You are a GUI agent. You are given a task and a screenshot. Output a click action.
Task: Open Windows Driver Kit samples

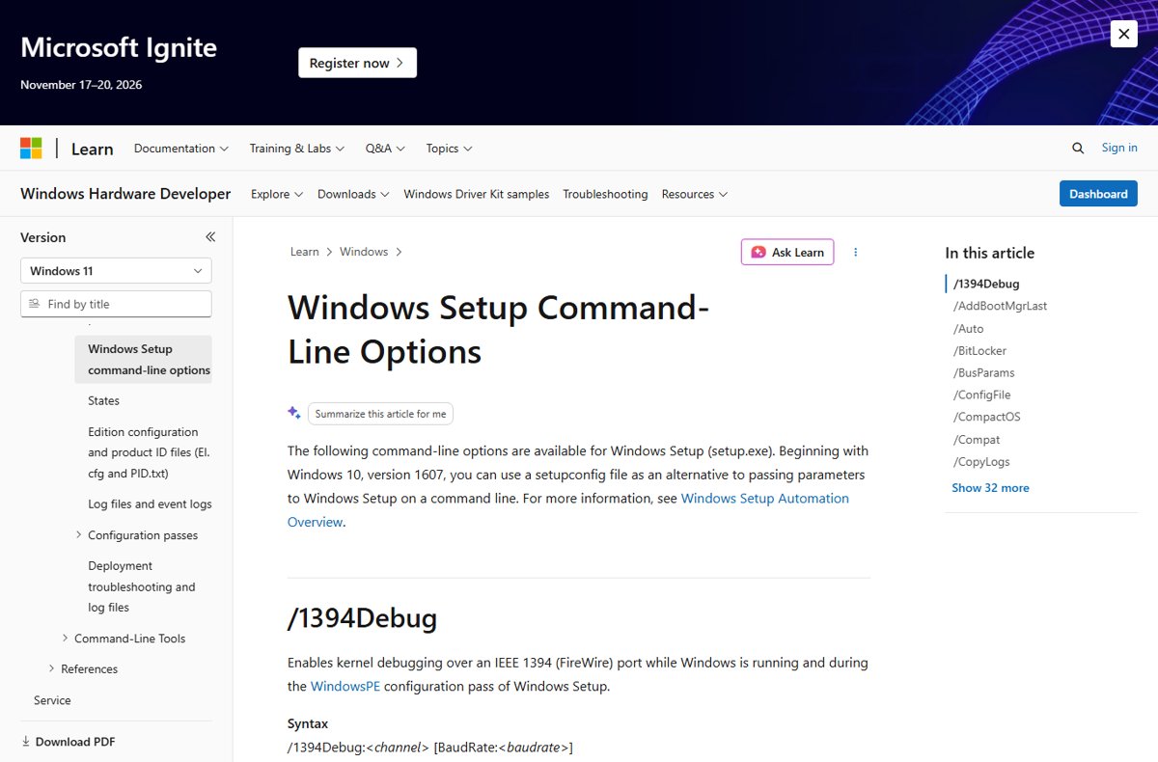476,194
